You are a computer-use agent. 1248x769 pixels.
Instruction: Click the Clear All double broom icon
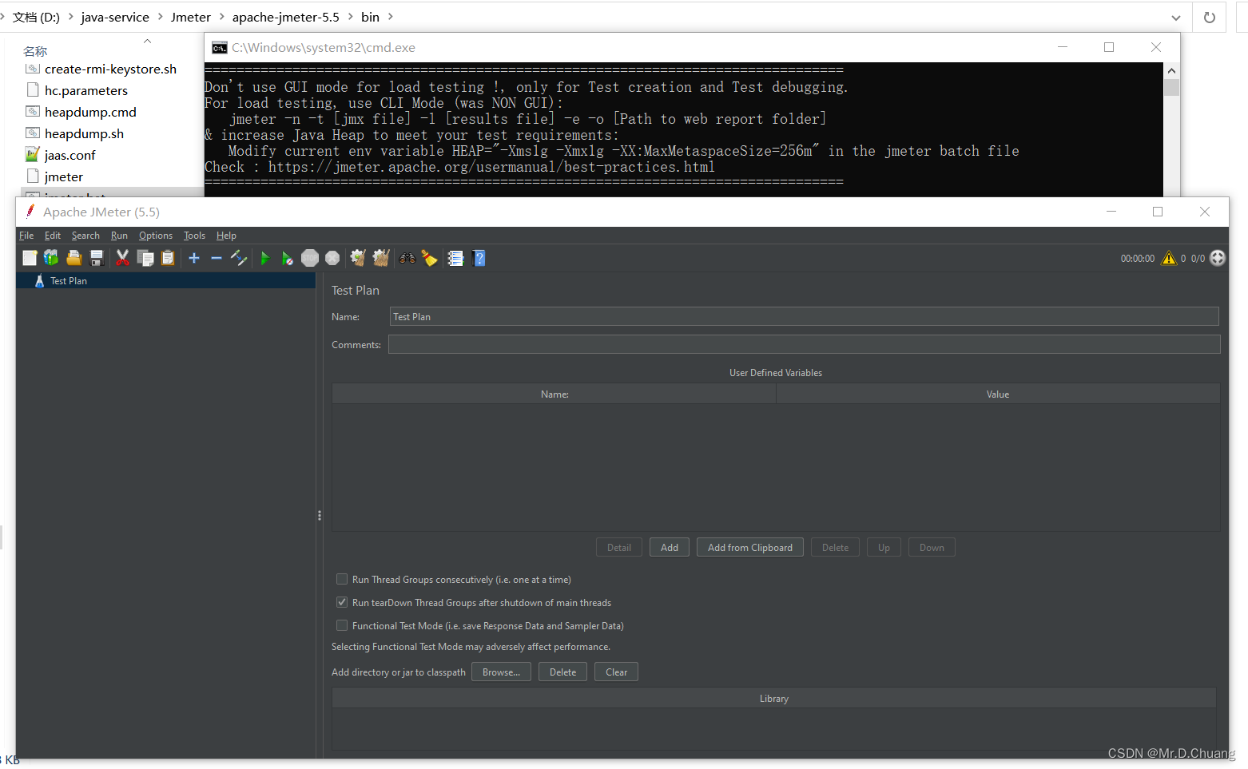pyautogui.click(x=381, y=258)
